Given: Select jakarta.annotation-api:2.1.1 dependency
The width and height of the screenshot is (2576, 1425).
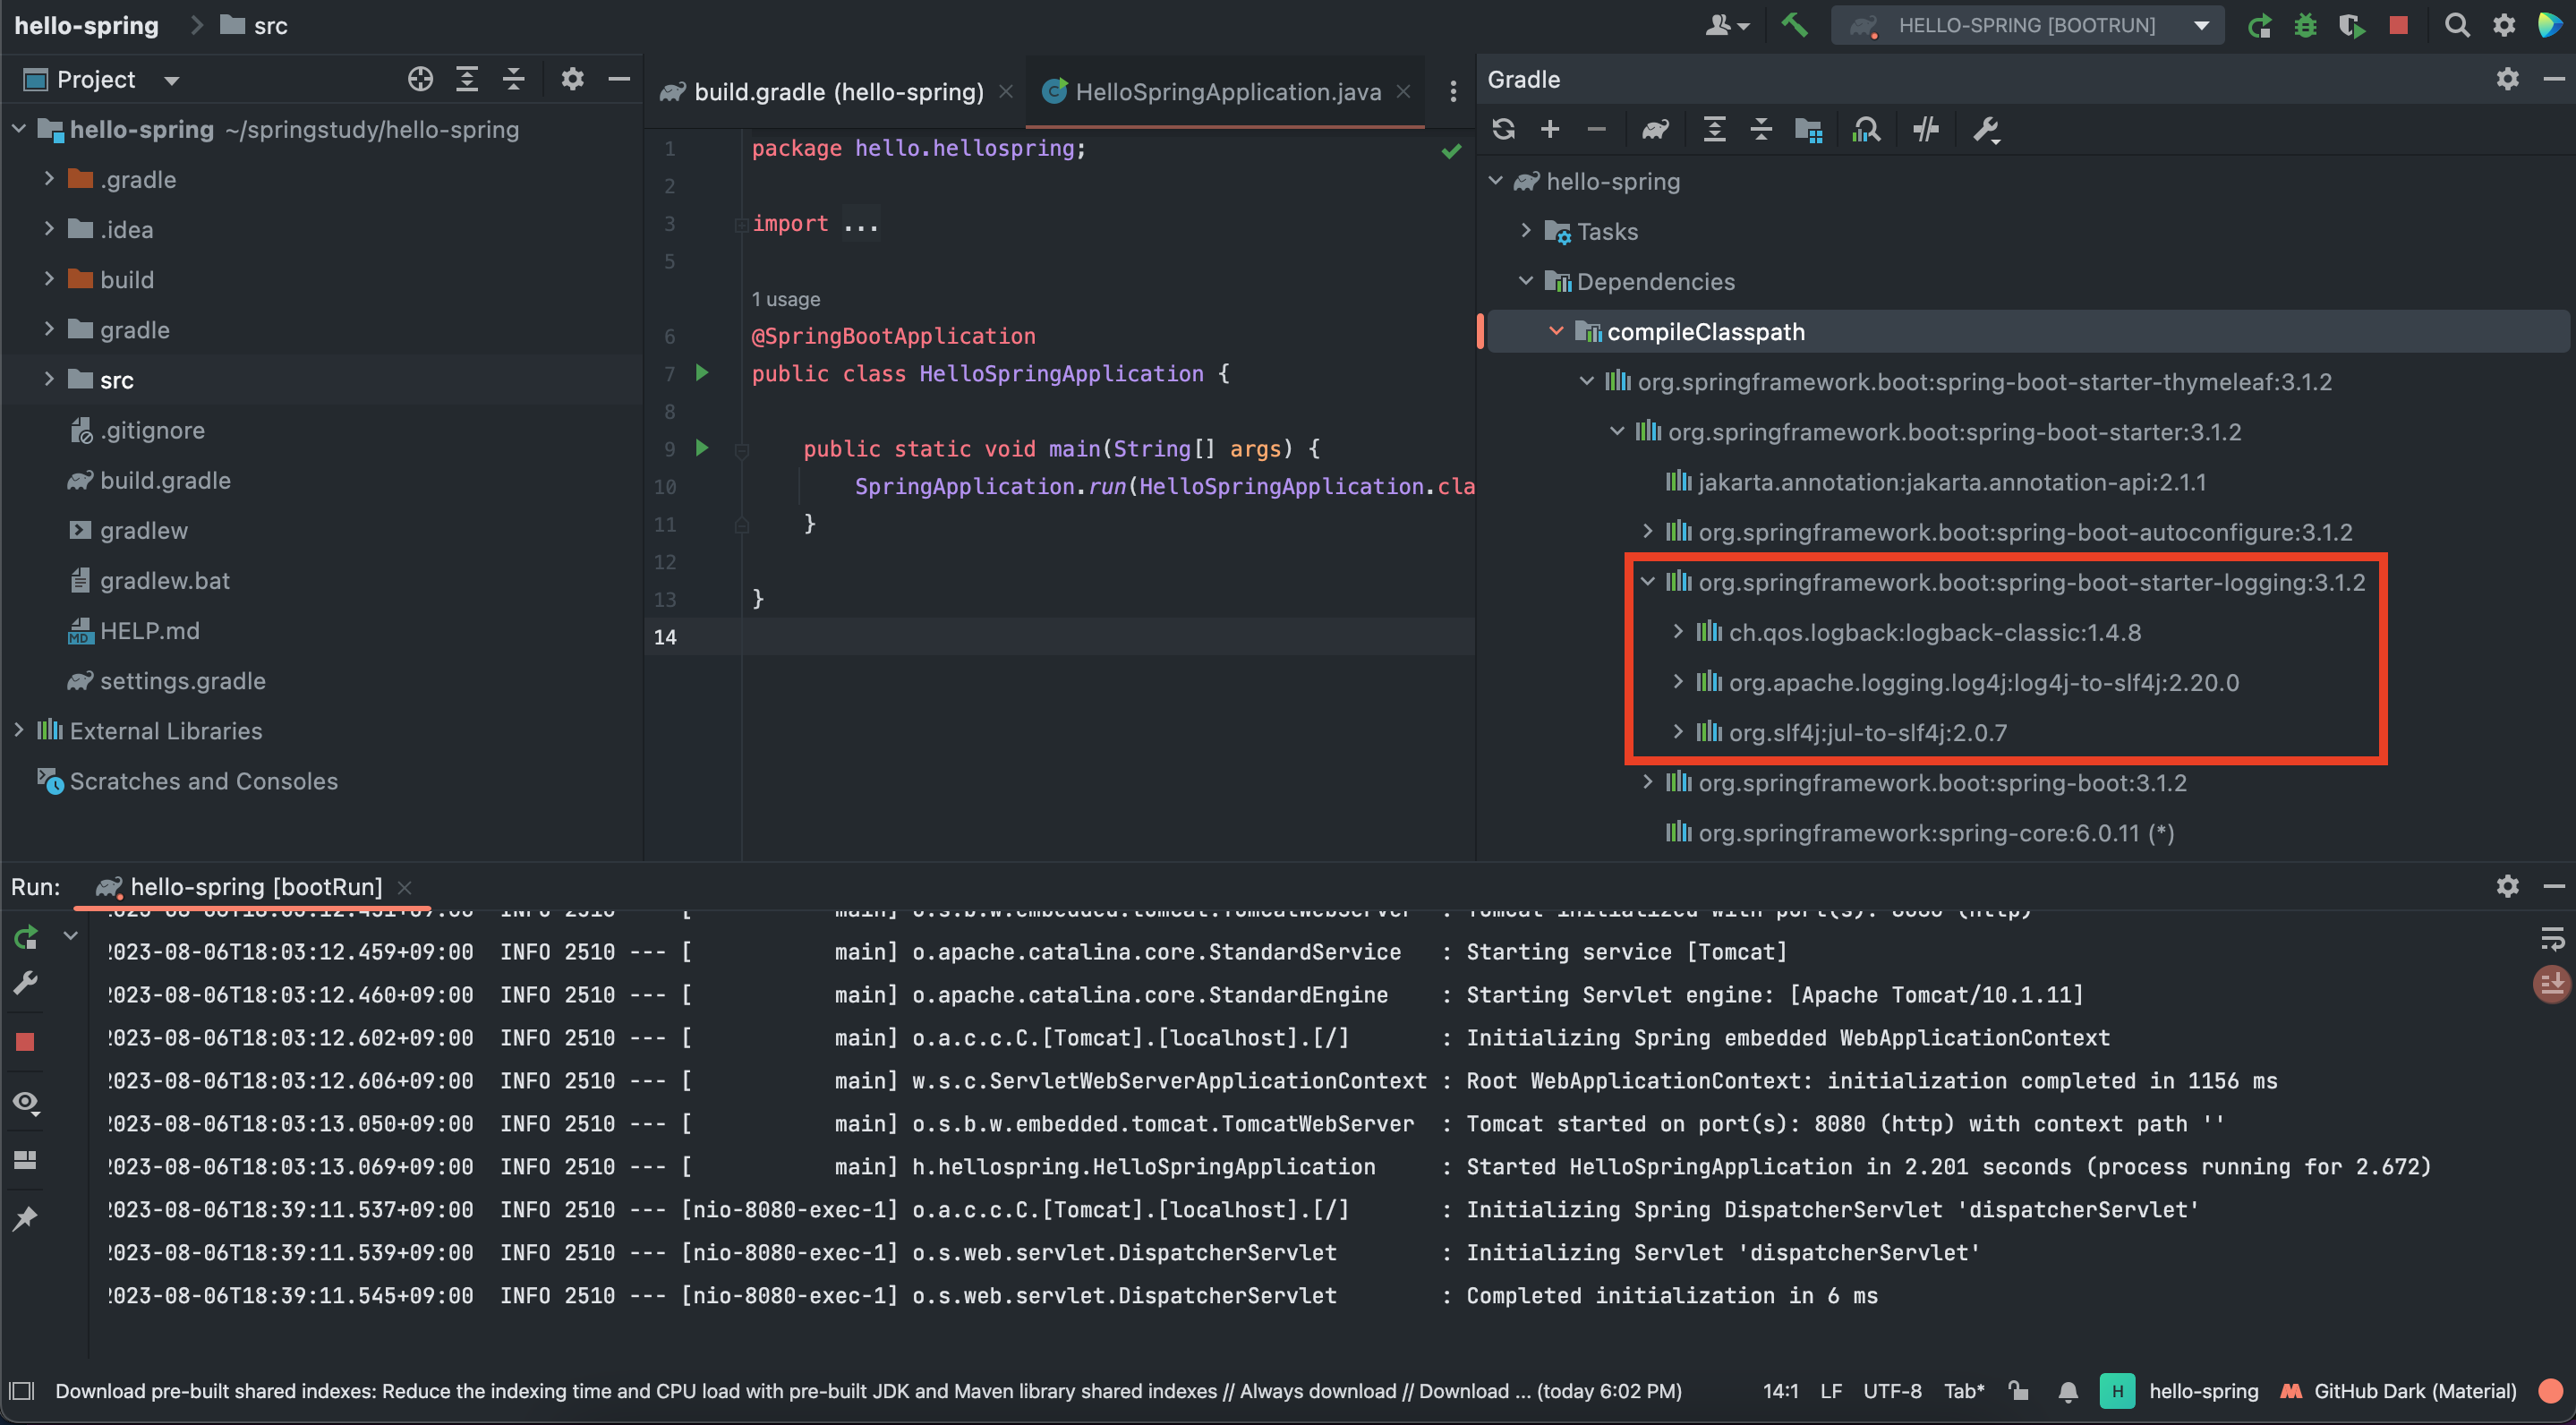Looking at the screenshot, I should pos(1937,482).
